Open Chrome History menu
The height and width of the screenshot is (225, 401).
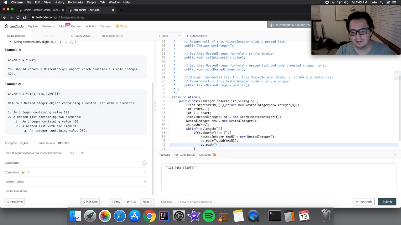(x=59, y=2)
